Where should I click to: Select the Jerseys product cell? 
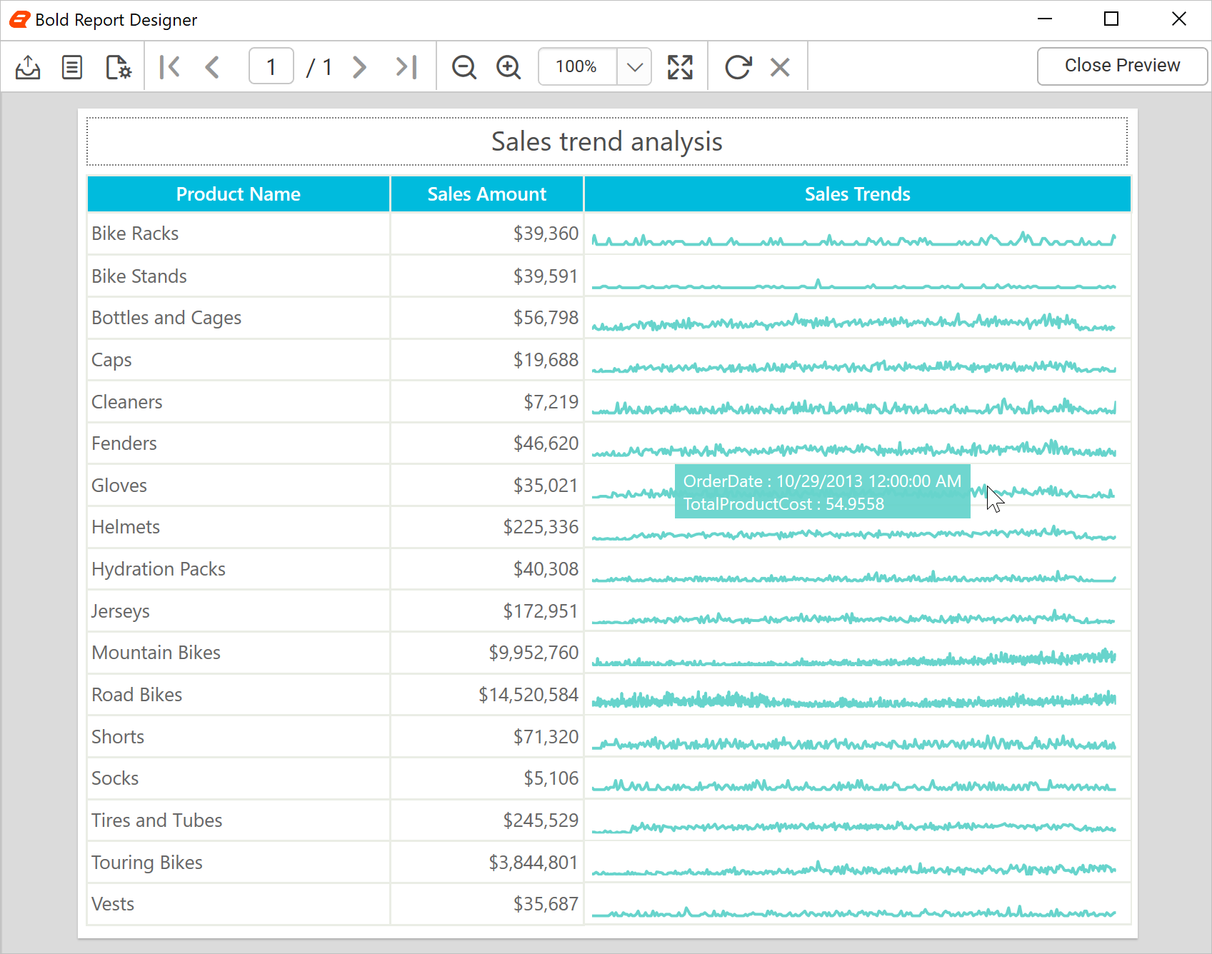coord(239,611)
